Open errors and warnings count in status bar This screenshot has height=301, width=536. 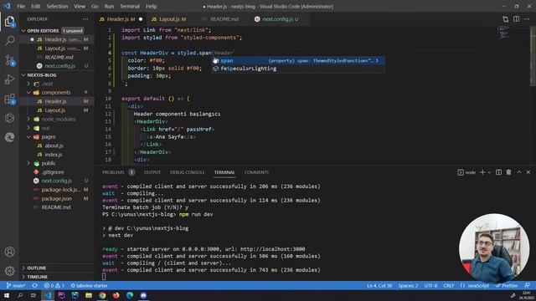[54, 286]
